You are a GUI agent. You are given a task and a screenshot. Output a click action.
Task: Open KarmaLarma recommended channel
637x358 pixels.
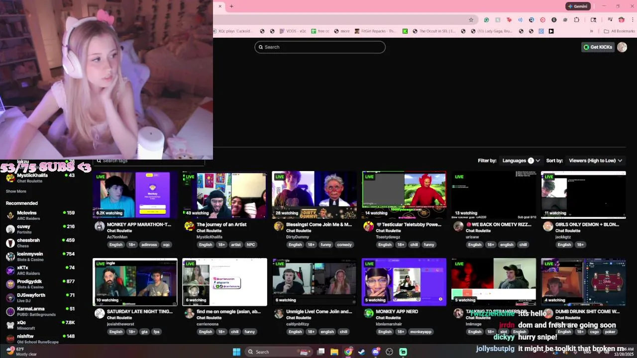pyautogui.click(x=40, y=311)
